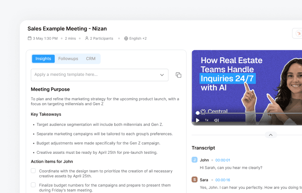Click the 2 mins duration text
Image resolution: width=302 pixels, height=193 pixels.
70,38
